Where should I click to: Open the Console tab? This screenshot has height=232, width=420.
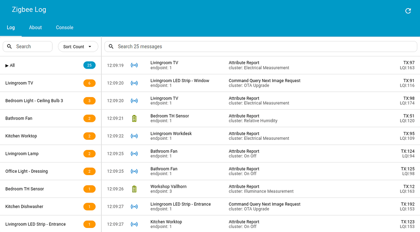pos(65,27)
